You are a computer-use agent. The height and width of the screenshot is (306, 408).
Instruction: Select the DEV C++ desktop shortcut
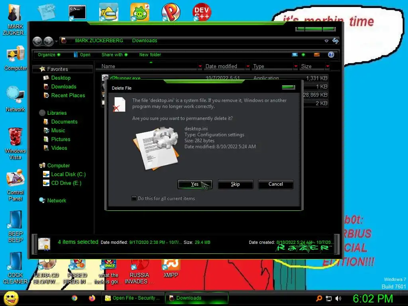tap(202, 12)
